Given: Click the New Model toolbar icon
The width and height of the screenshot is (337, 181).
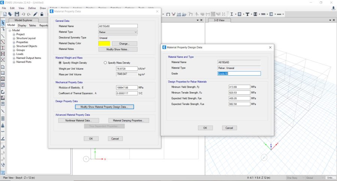Looking at the screenshot, I should [5, 14].
